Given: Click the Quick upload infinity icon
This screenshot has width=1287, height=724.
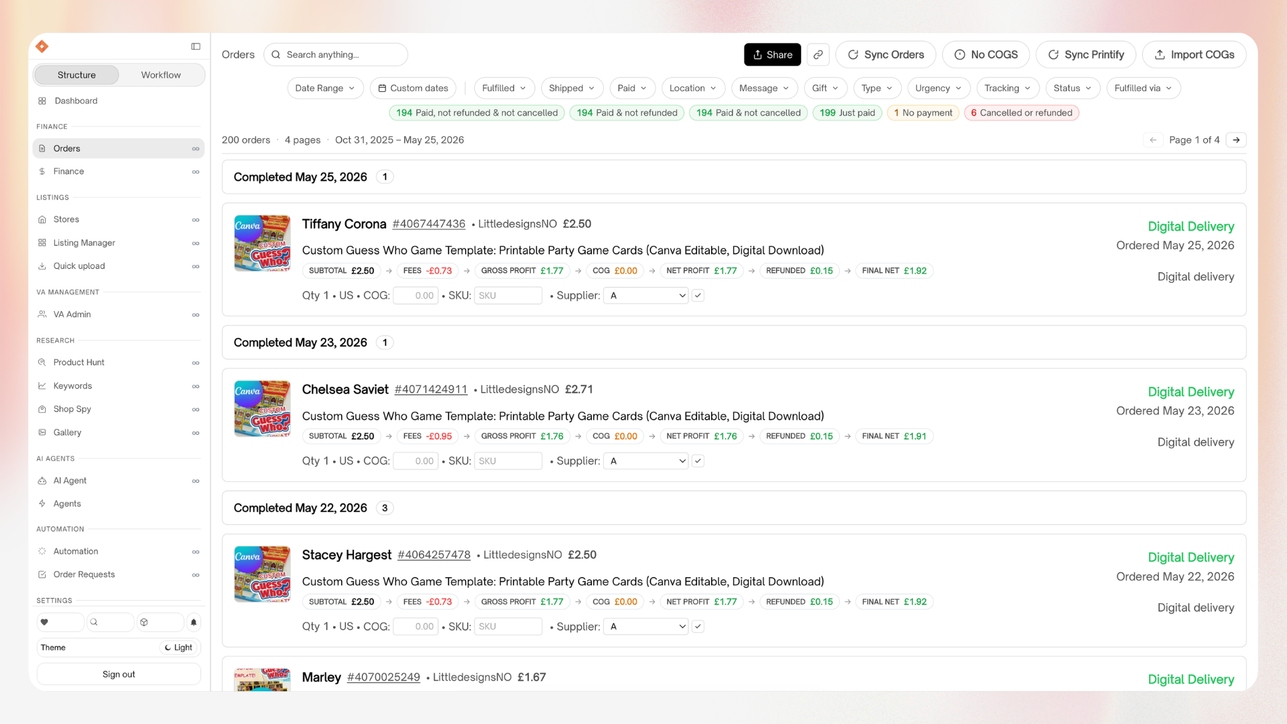Looking at the screenshot, I should [x=196, y=266].
